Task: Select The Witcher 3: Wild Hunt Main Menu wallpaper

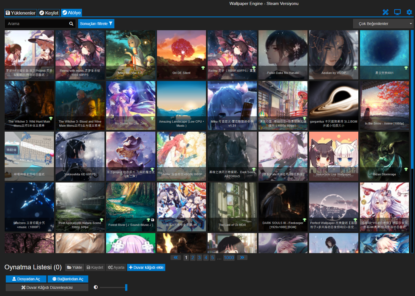Action: click(29, 106)
